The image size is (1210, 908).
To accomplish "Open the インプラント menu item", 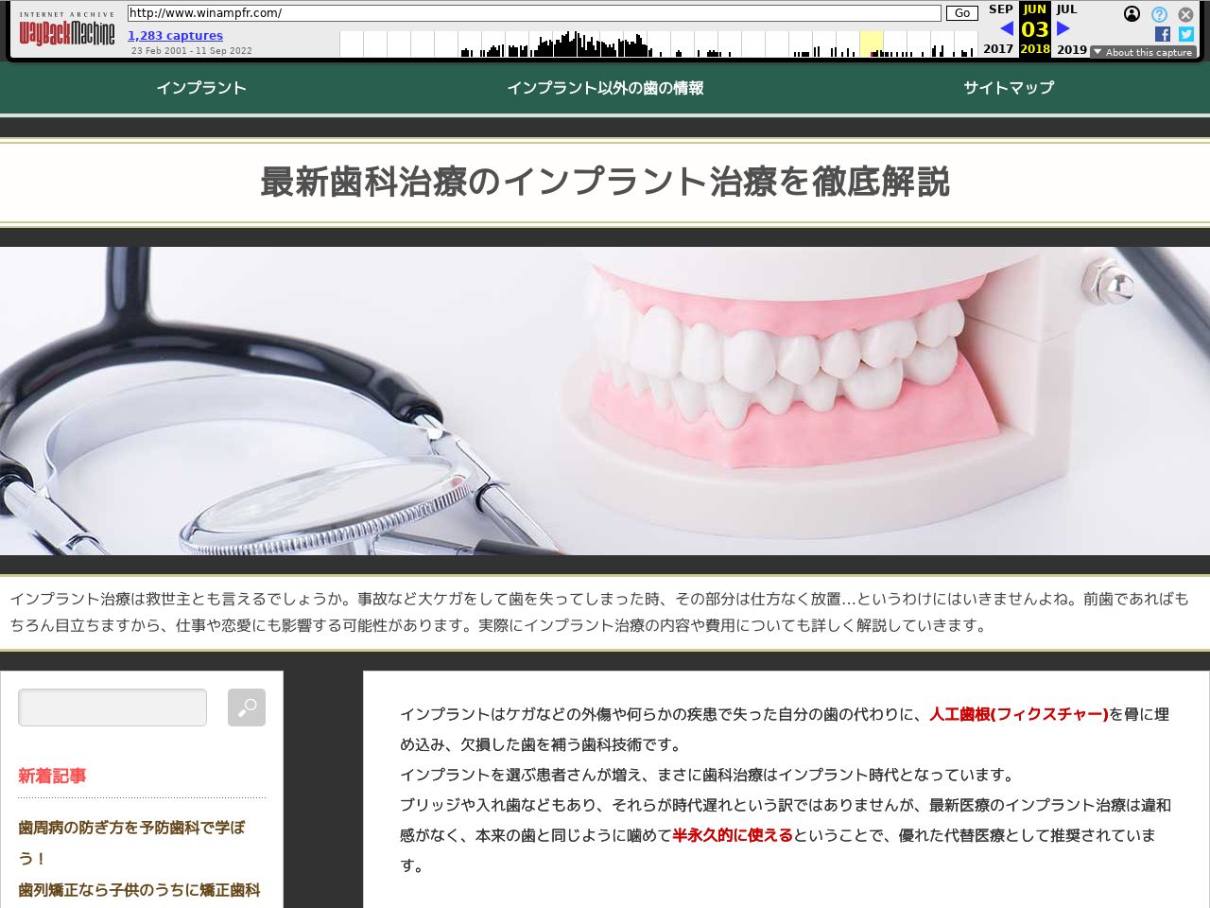I will 201,88.
